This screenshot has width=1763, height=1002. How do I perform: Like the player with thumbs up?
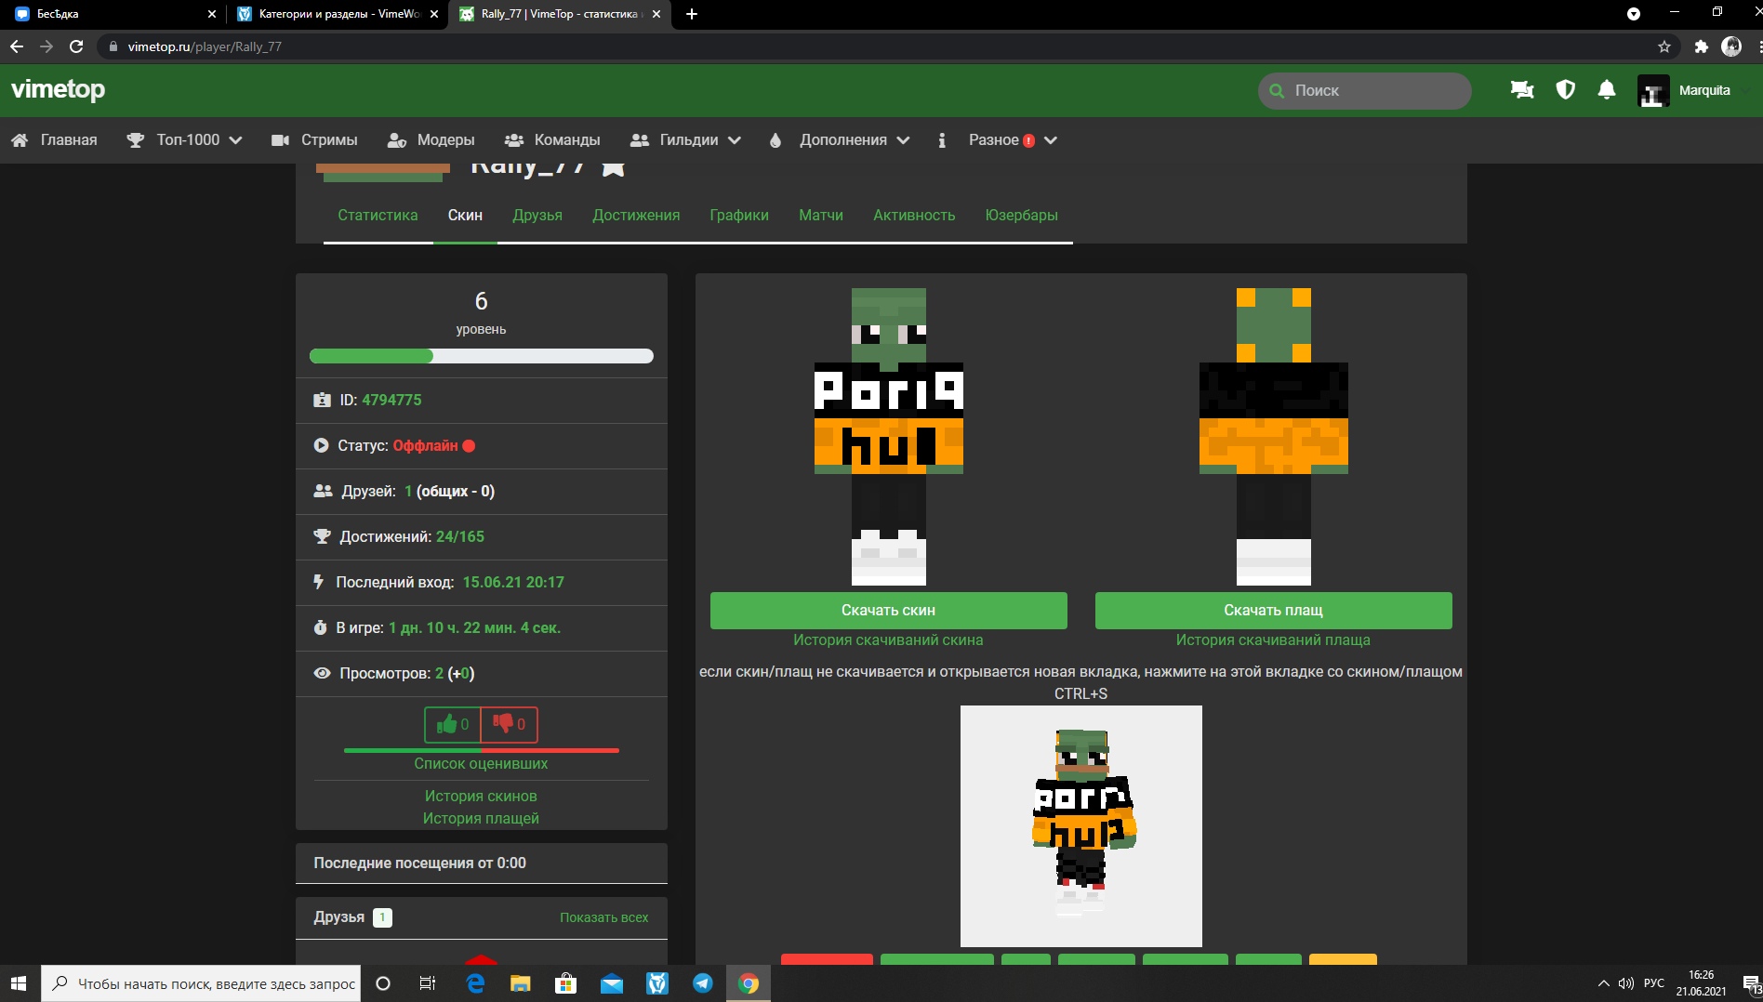[x=453, y=724]
